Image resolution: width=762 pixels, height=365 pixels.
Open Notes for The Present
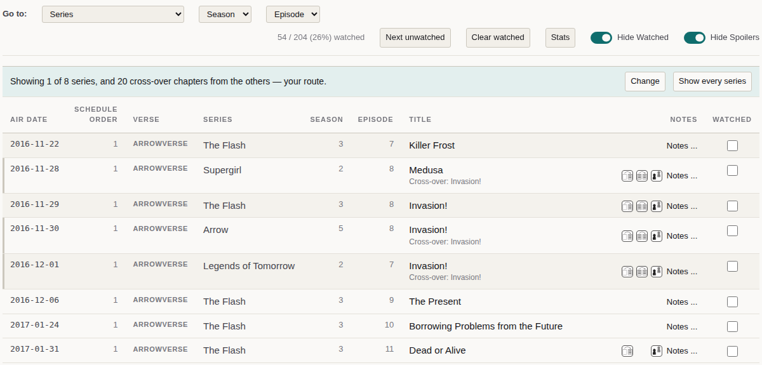click(x=682, y=302)
